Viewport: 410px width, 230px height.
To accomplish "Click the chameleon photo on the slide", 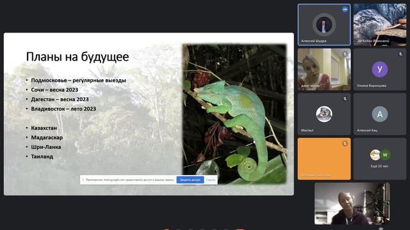I will coord(234,114).
